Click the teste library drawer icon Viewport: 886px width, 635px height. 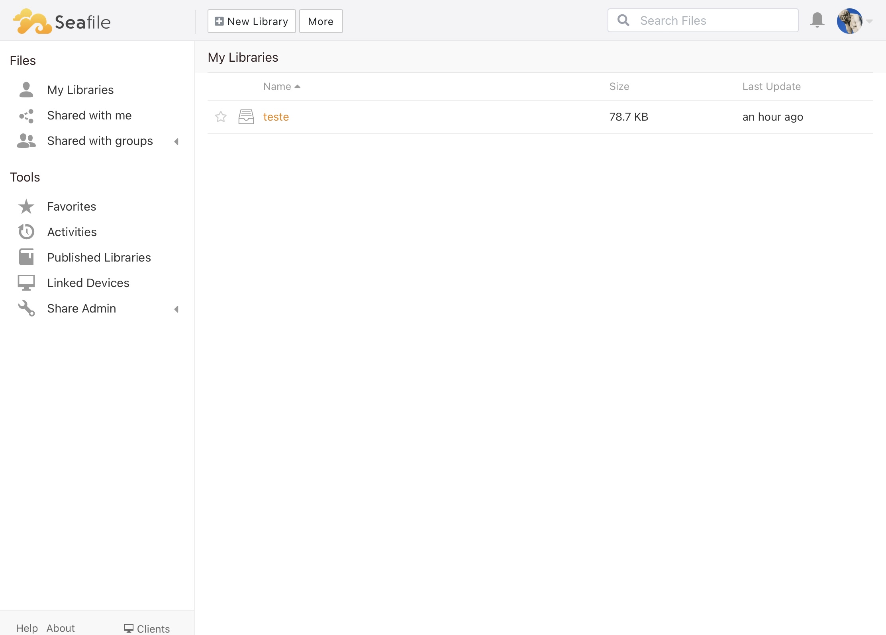246,117
